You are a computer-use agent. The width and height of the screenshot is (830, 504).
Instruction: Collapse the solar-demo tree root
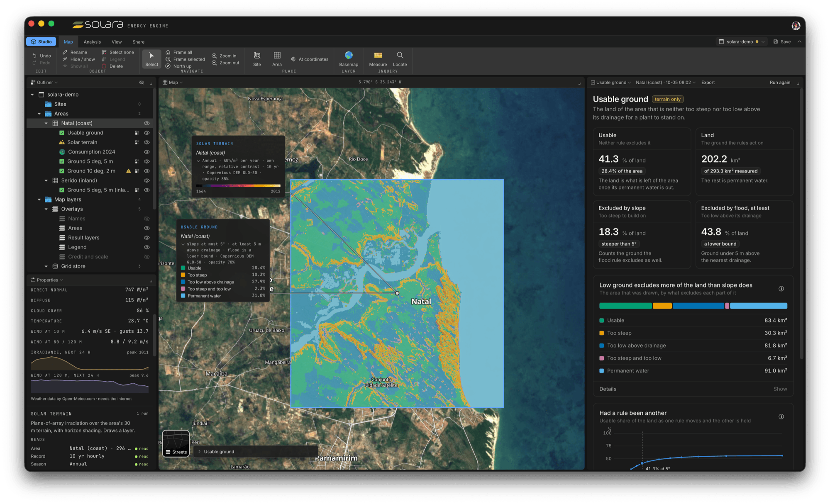32,95
